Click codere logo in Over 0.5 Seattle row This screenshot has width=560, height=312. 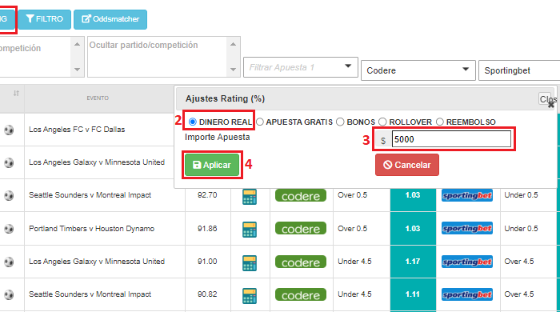tap(301, 196)
